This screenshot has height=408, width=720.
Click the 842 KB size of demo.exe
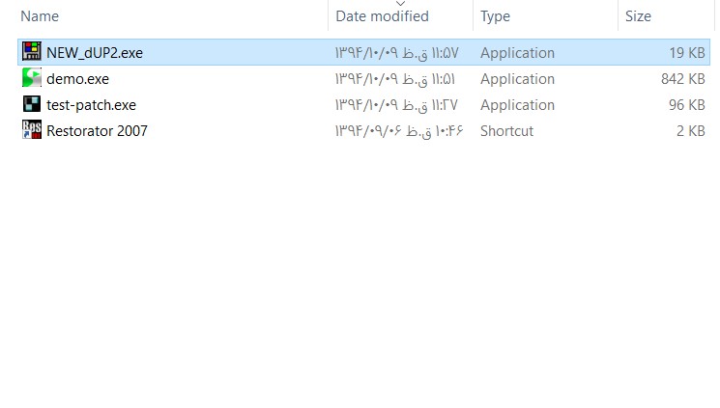[x=683, y=79]
